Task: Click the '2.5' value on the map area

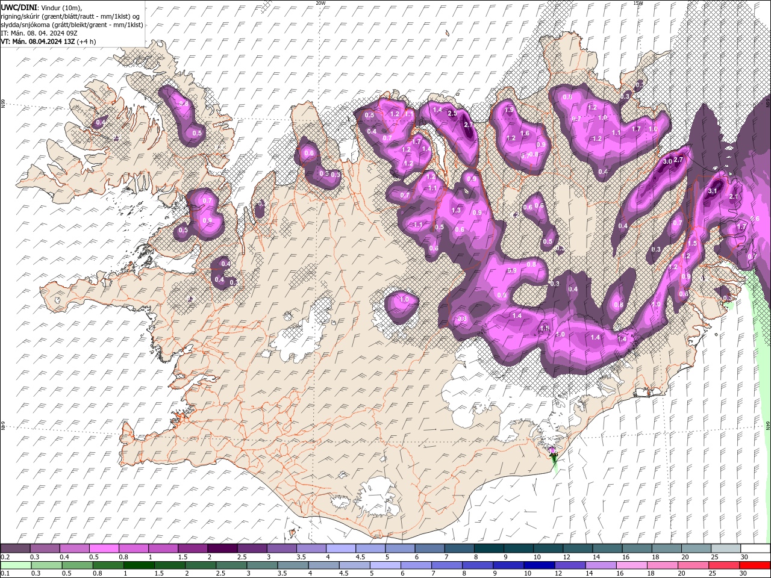Action: pos(453,113)
